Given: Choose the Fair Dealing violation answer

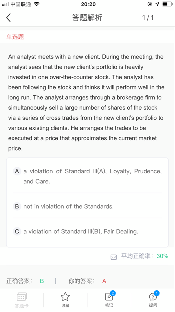Looking at the screenshot, I should tap(81, 232).
